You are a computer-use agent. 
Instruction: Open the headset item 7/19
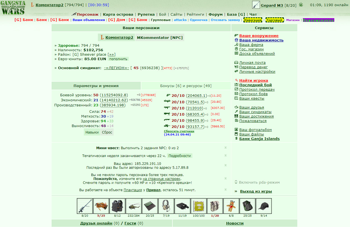[166, 206]
